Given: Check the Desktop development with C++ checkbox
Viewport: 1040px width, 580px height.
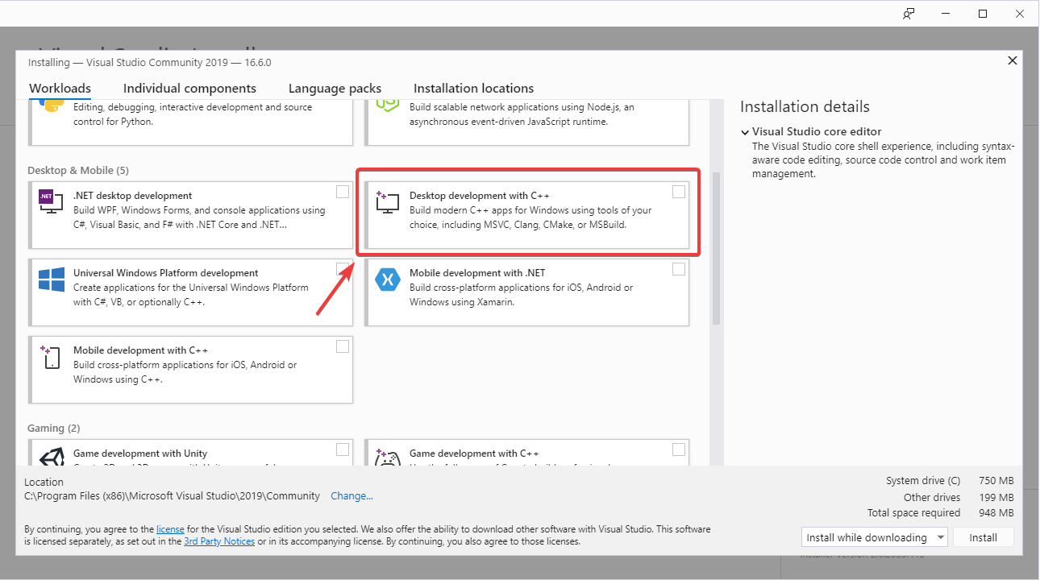Looking at the screenshot, I should (679, 191).
